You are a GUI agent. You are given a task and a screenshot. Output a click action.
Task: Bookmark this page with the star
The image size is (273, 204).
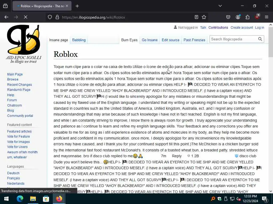[204, 17]
